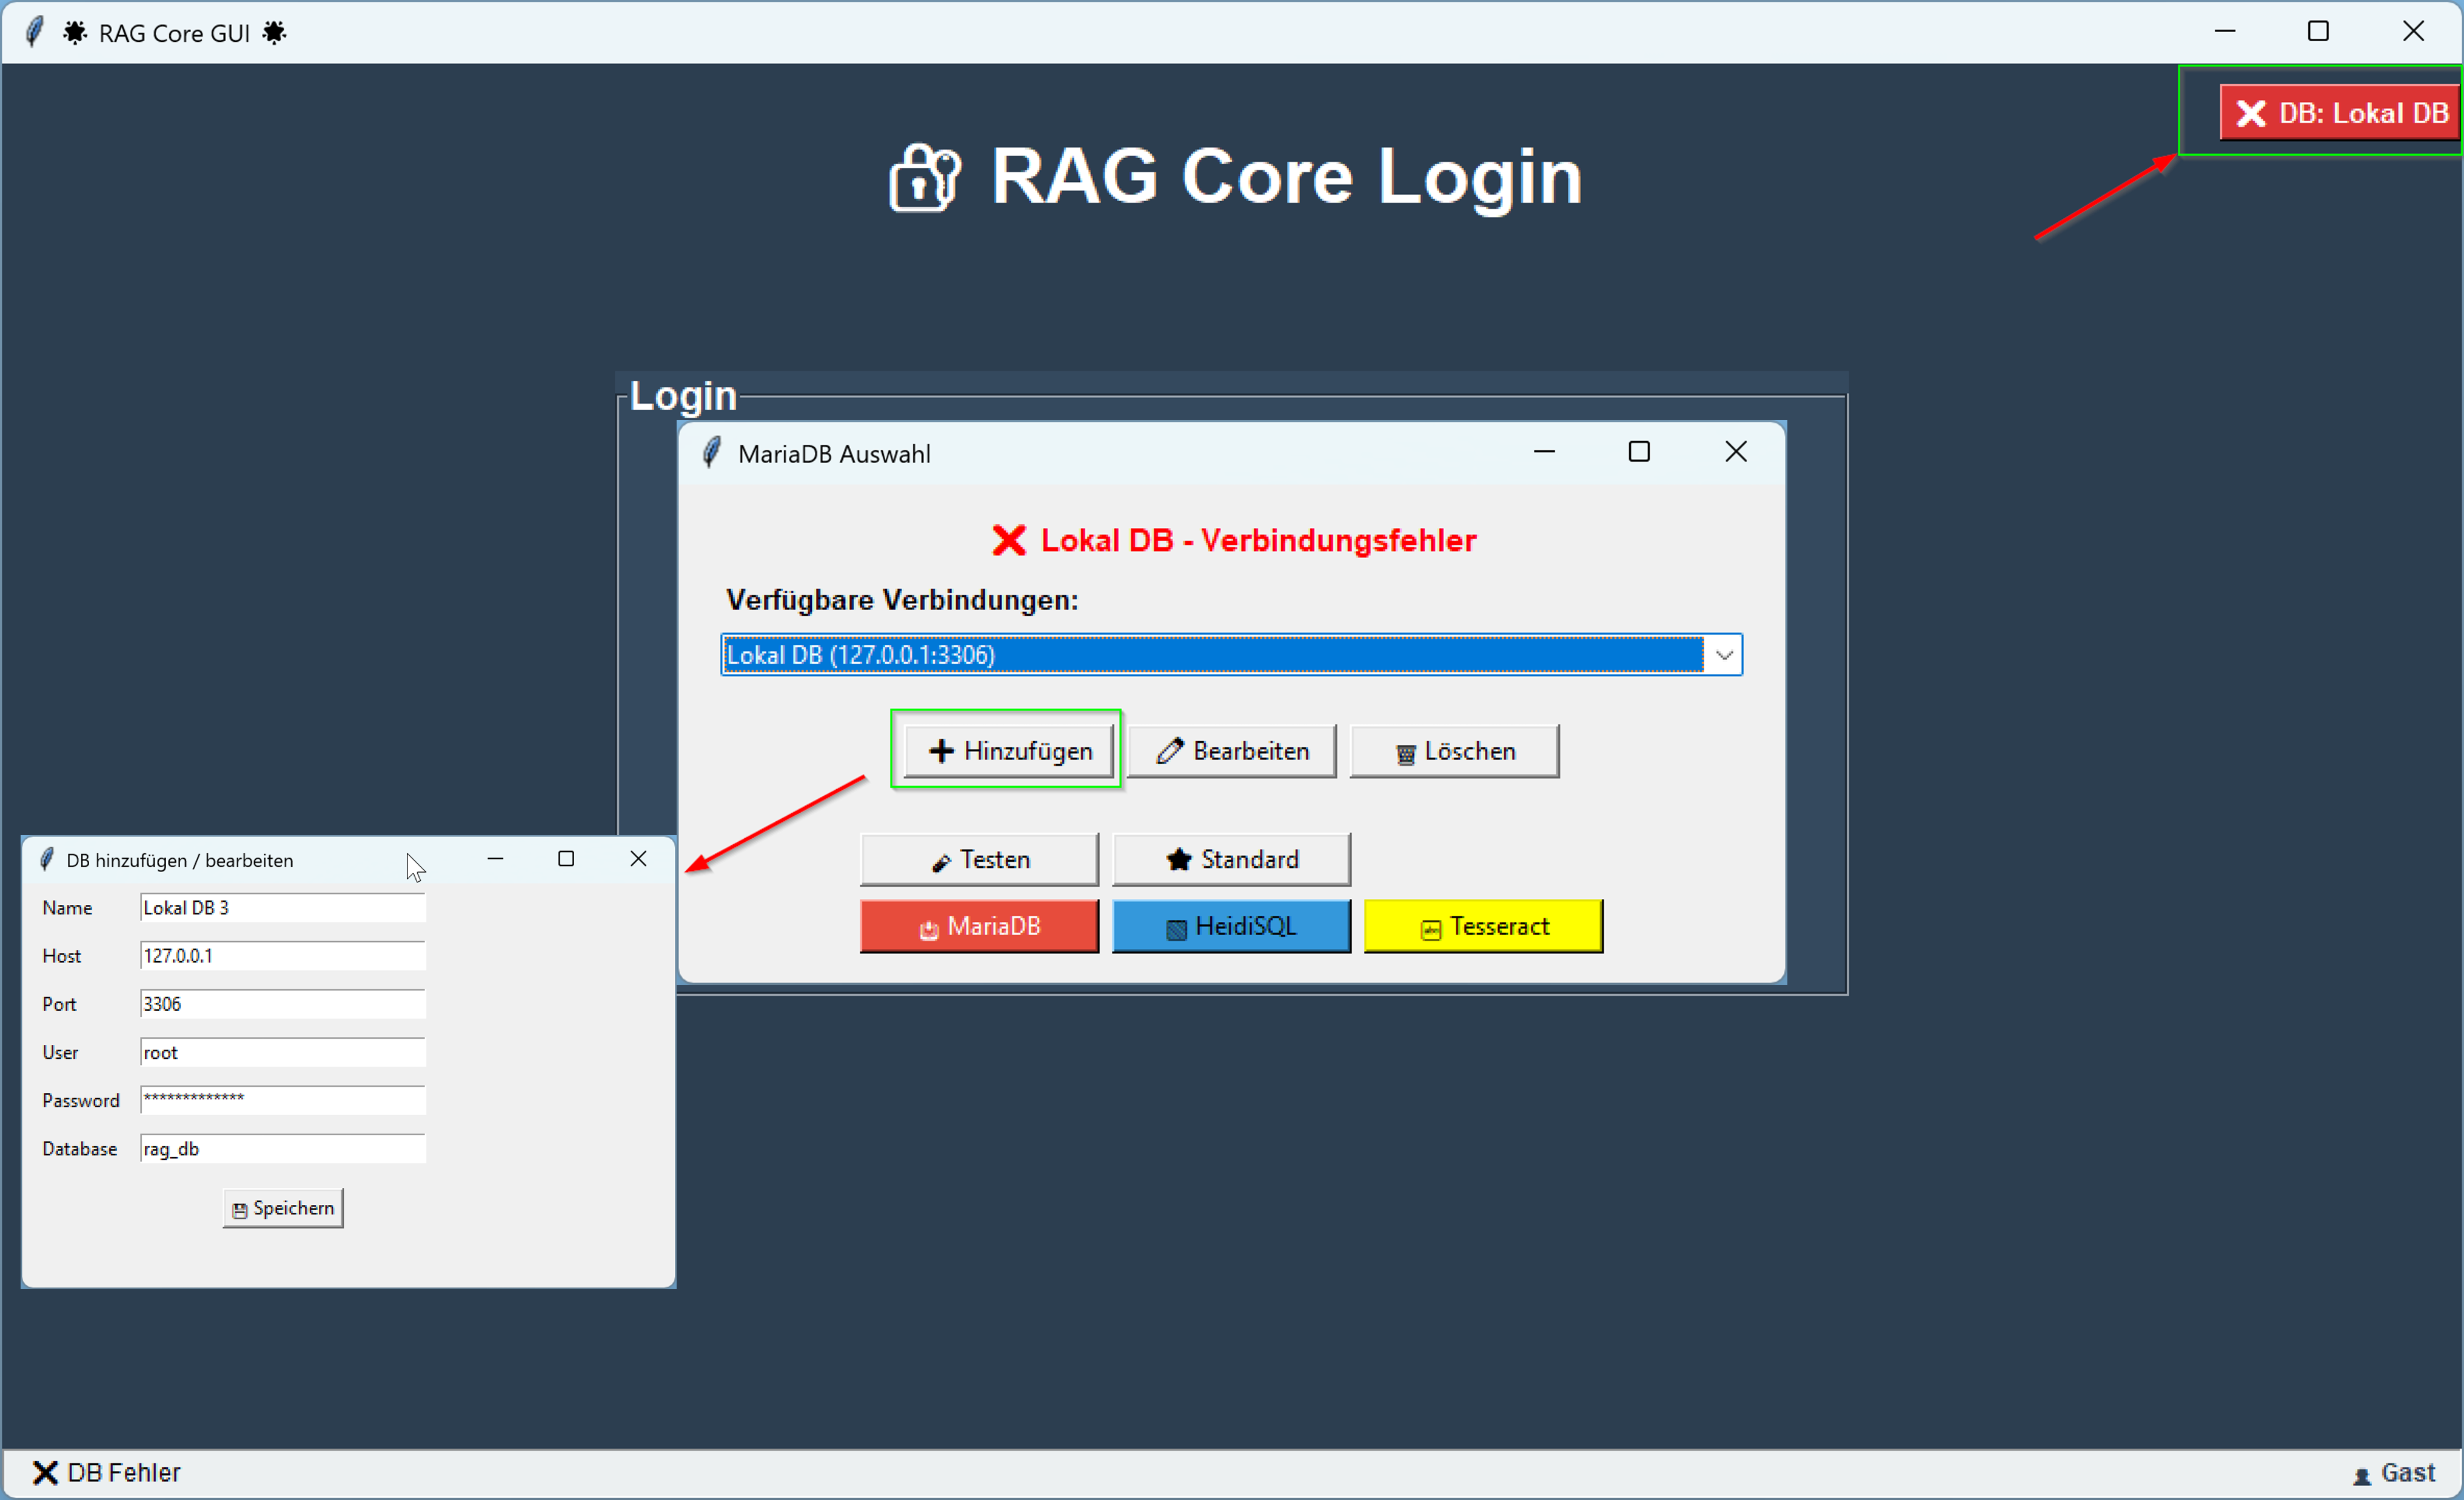
Task: Launch the red MariaDB button
Action: [x=979, y=927]
